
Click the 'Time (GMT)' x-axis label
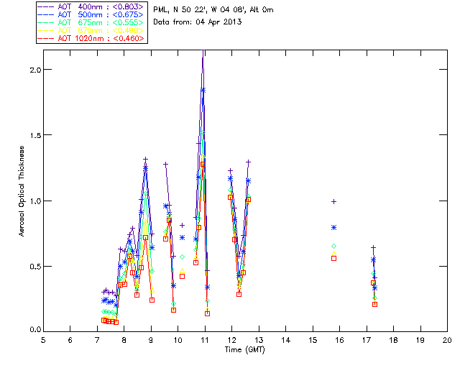(x=244, y=350)
